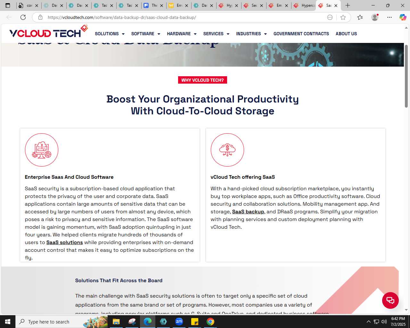Open ABOUT US page
This screenshot has width=410, height=328.
coord(346,34)
